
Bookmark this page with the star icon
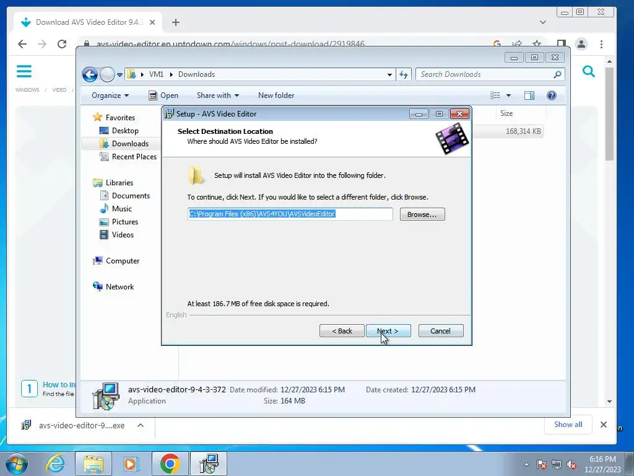537,44
